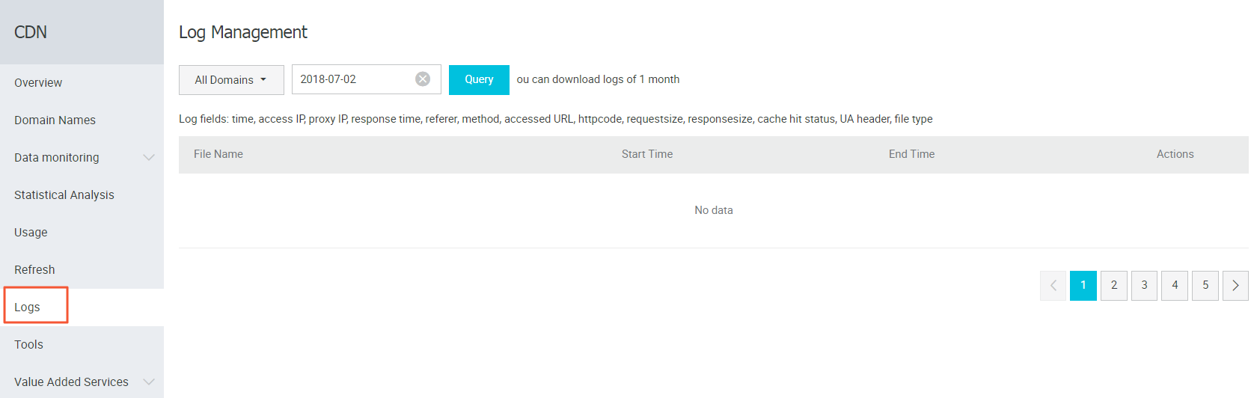Select current page 1 button
This screenshot has width=1254, height=398.
[1083, 286]
